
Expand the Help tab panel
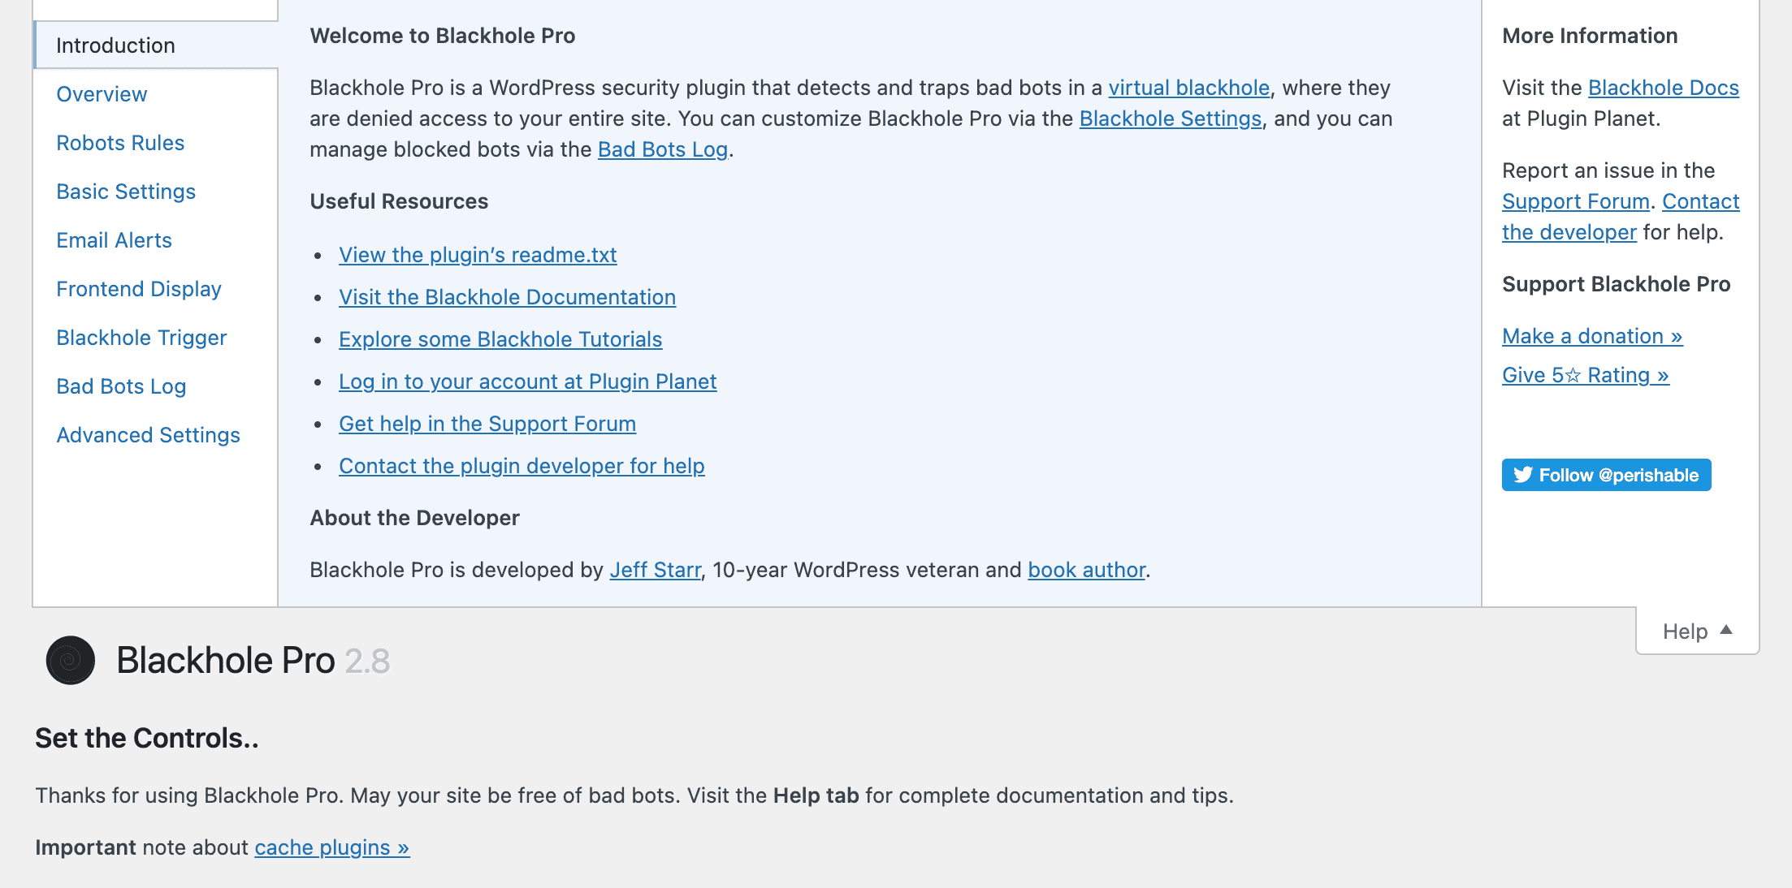tap(1697, 630)
